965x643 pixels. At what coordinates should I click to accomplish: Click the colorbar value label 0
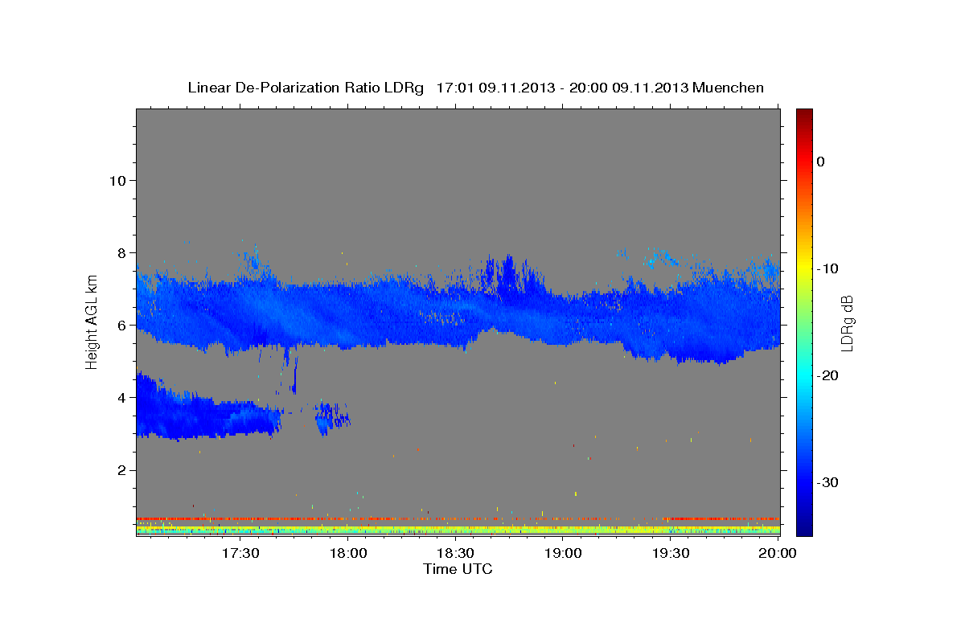821,162
